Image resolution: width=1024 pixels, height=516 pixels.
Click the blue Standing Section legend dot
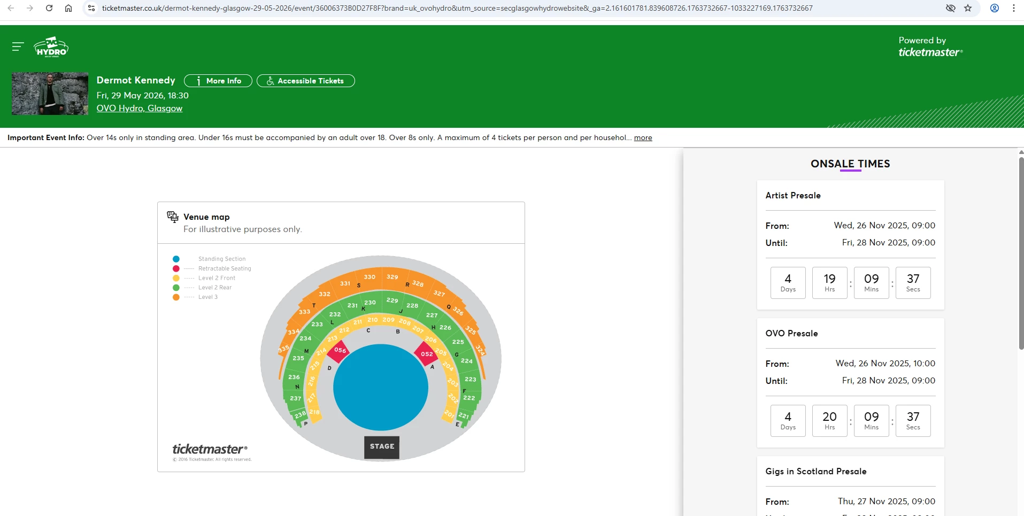(176, 259)
